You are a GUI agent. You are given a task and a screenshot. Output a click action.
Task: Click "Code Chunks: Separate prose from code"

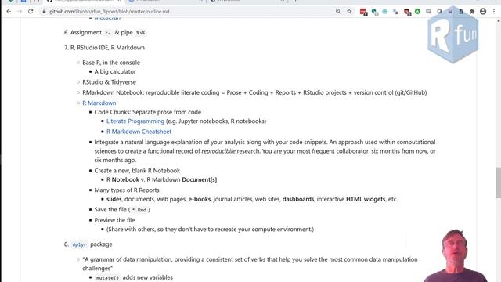[148, 112]
